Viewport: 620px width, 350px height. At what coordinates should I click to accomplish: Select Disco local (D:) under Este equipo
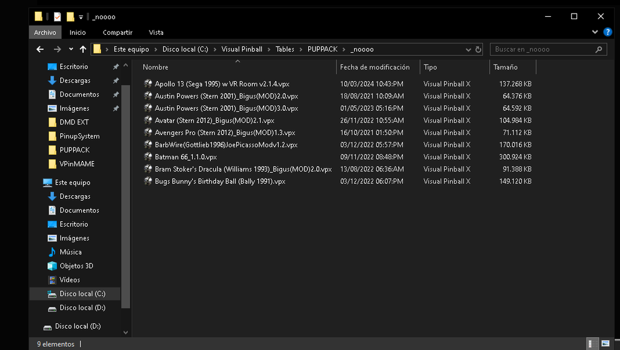tap(82, 308)
